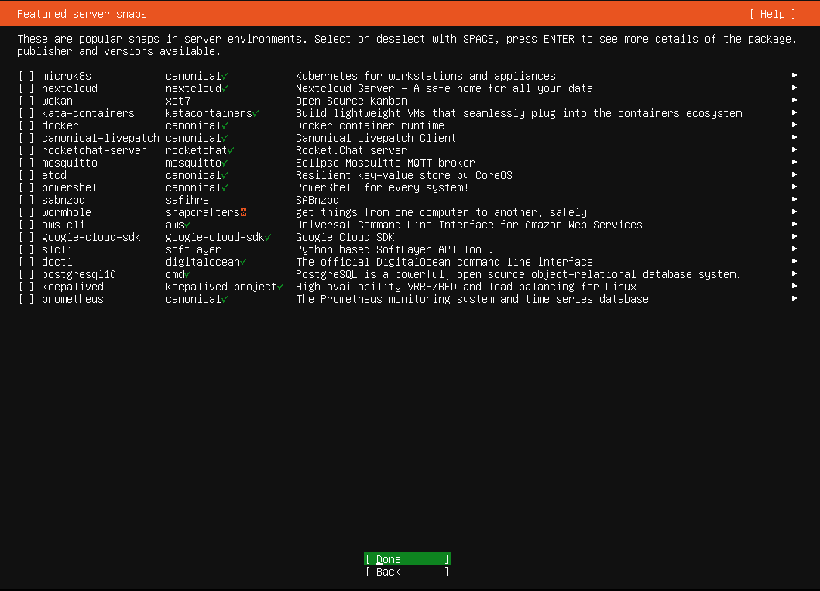
Task: Go to previous screen with Back
Action: click(407, 572)
